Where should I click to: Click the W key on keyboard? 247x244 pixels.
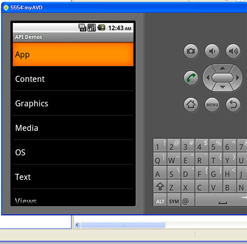pyautogui.click(x=174, y=159)
